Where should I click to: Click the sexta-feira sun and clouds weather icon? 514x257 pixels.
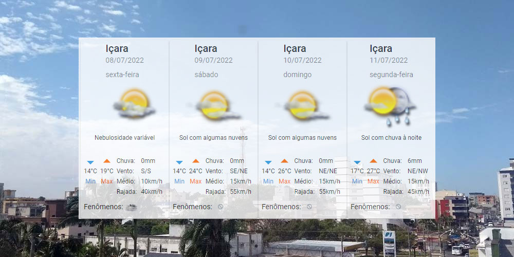pyautogui.click(x=134, y=104)
